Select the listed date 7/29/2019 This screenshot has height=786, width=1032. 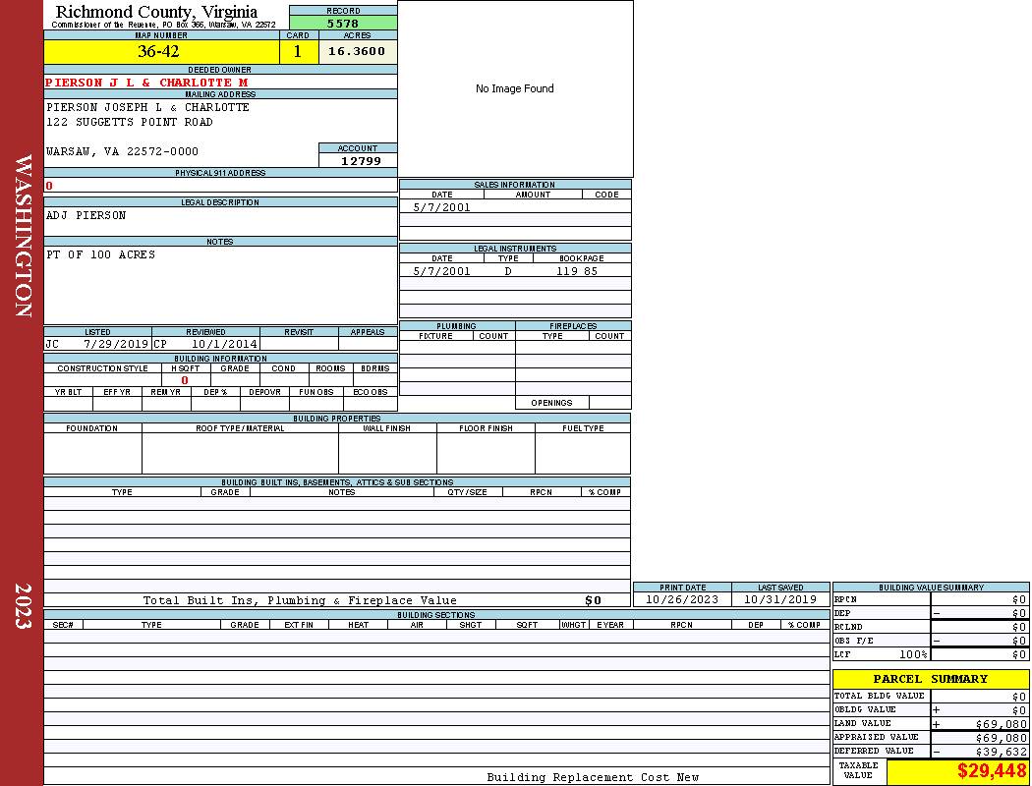point(115,345)
